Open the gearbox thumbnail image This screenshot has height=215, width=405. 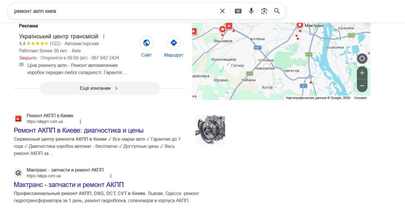pyautogui.click(x=210, y=129)
